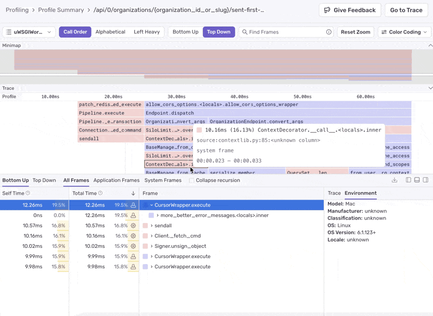Expand the Signer.unsign_object frame row

point(152,246)
